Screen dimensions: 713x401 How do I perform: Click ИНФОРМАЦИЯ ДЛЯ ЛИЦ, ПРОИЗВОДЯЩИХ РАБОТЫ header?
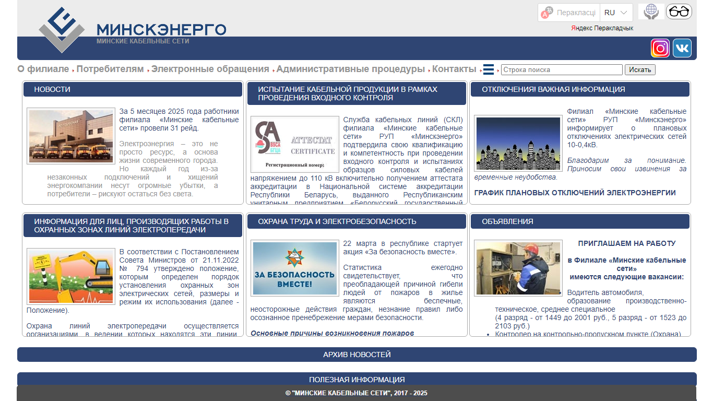click(x=133, y=226)
